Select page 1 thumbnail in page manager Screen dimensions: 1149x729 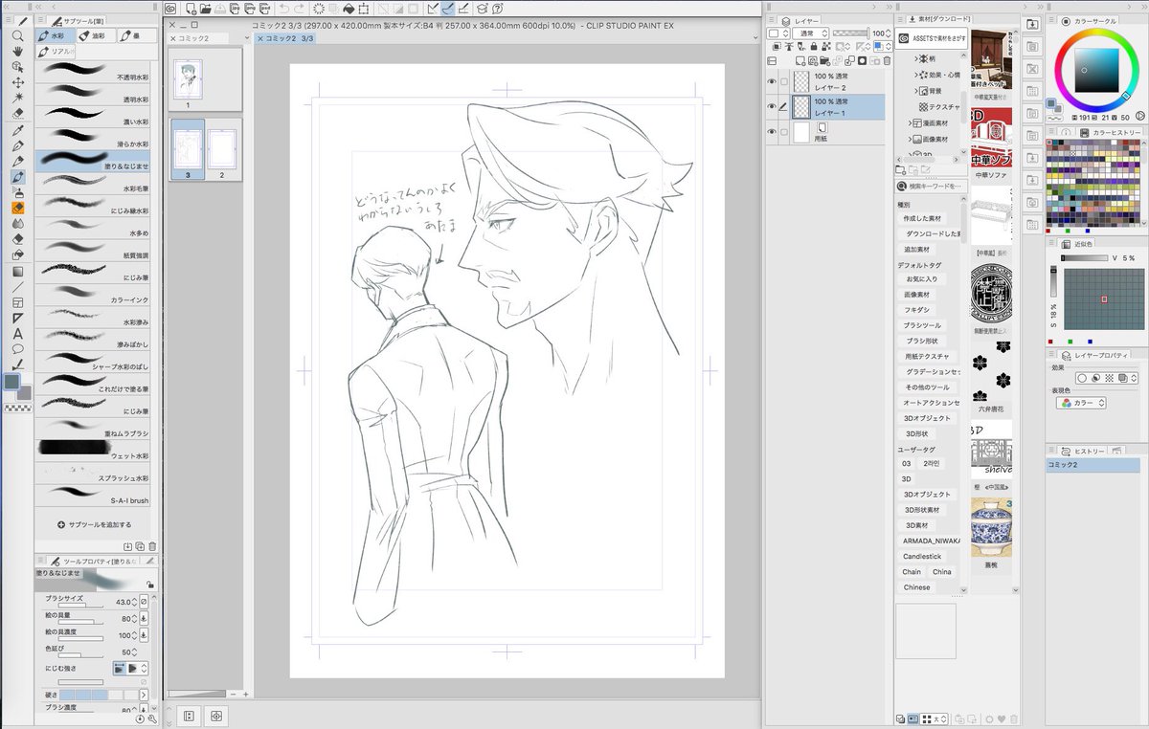[x=188, y=78]
